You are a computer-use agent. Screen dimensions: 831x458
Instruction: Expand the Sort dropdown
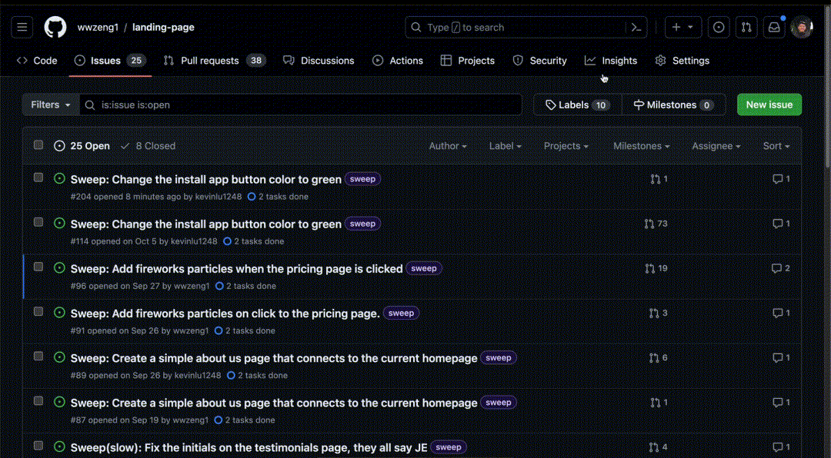pos(776,145)
